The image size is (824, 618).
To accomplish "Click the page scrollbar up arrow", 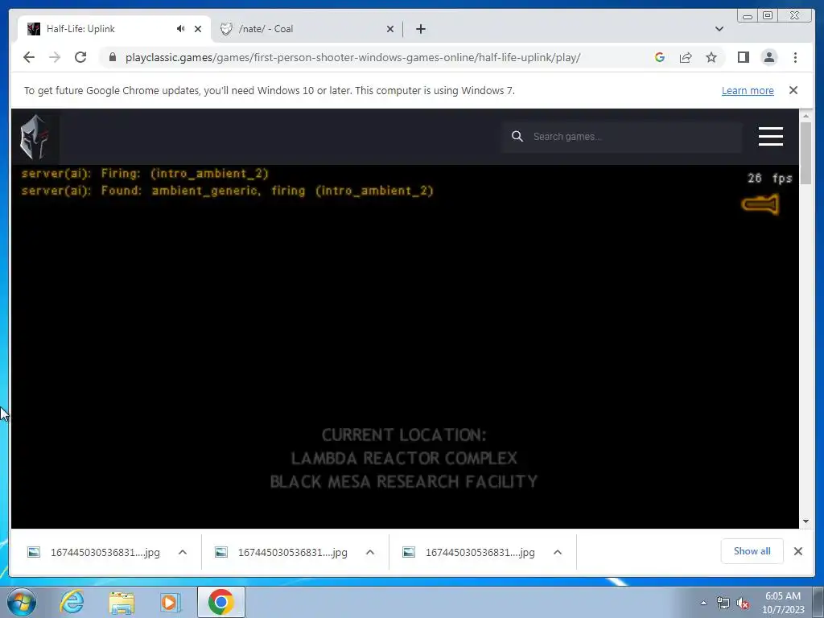I will pos(805,116).
